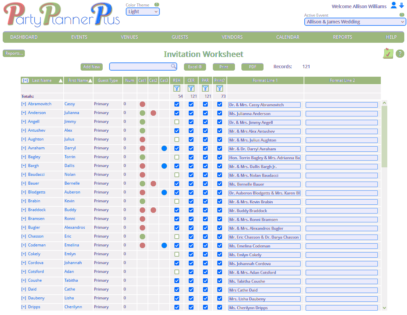The height and width of the screenshot is (315, 407).
Task: Check REH for Bagley
Action: 177,157
